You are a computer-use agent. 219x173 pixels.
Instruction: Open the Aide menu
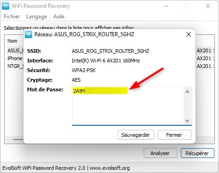coord(59,17)
